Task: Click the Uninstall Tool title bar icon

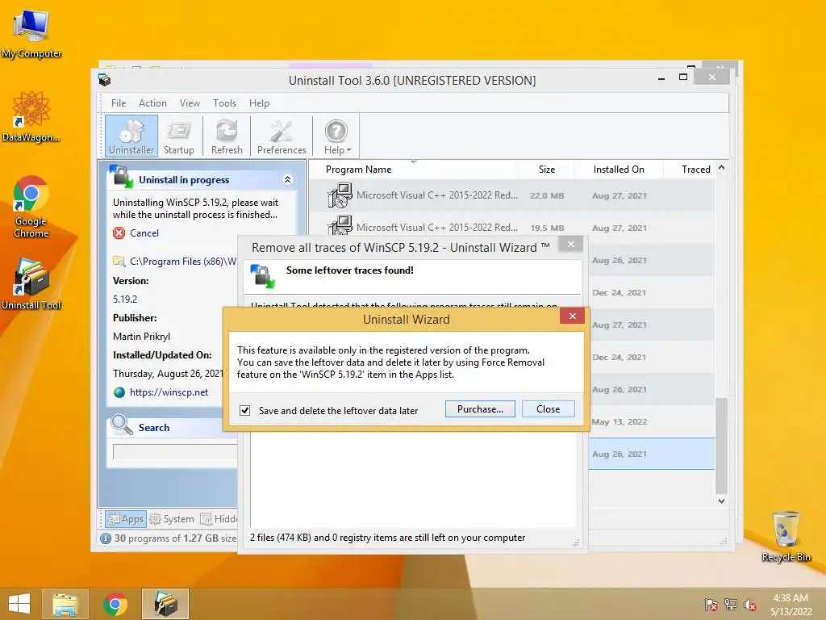Action: pyautogui.click(x=104, y=80)
